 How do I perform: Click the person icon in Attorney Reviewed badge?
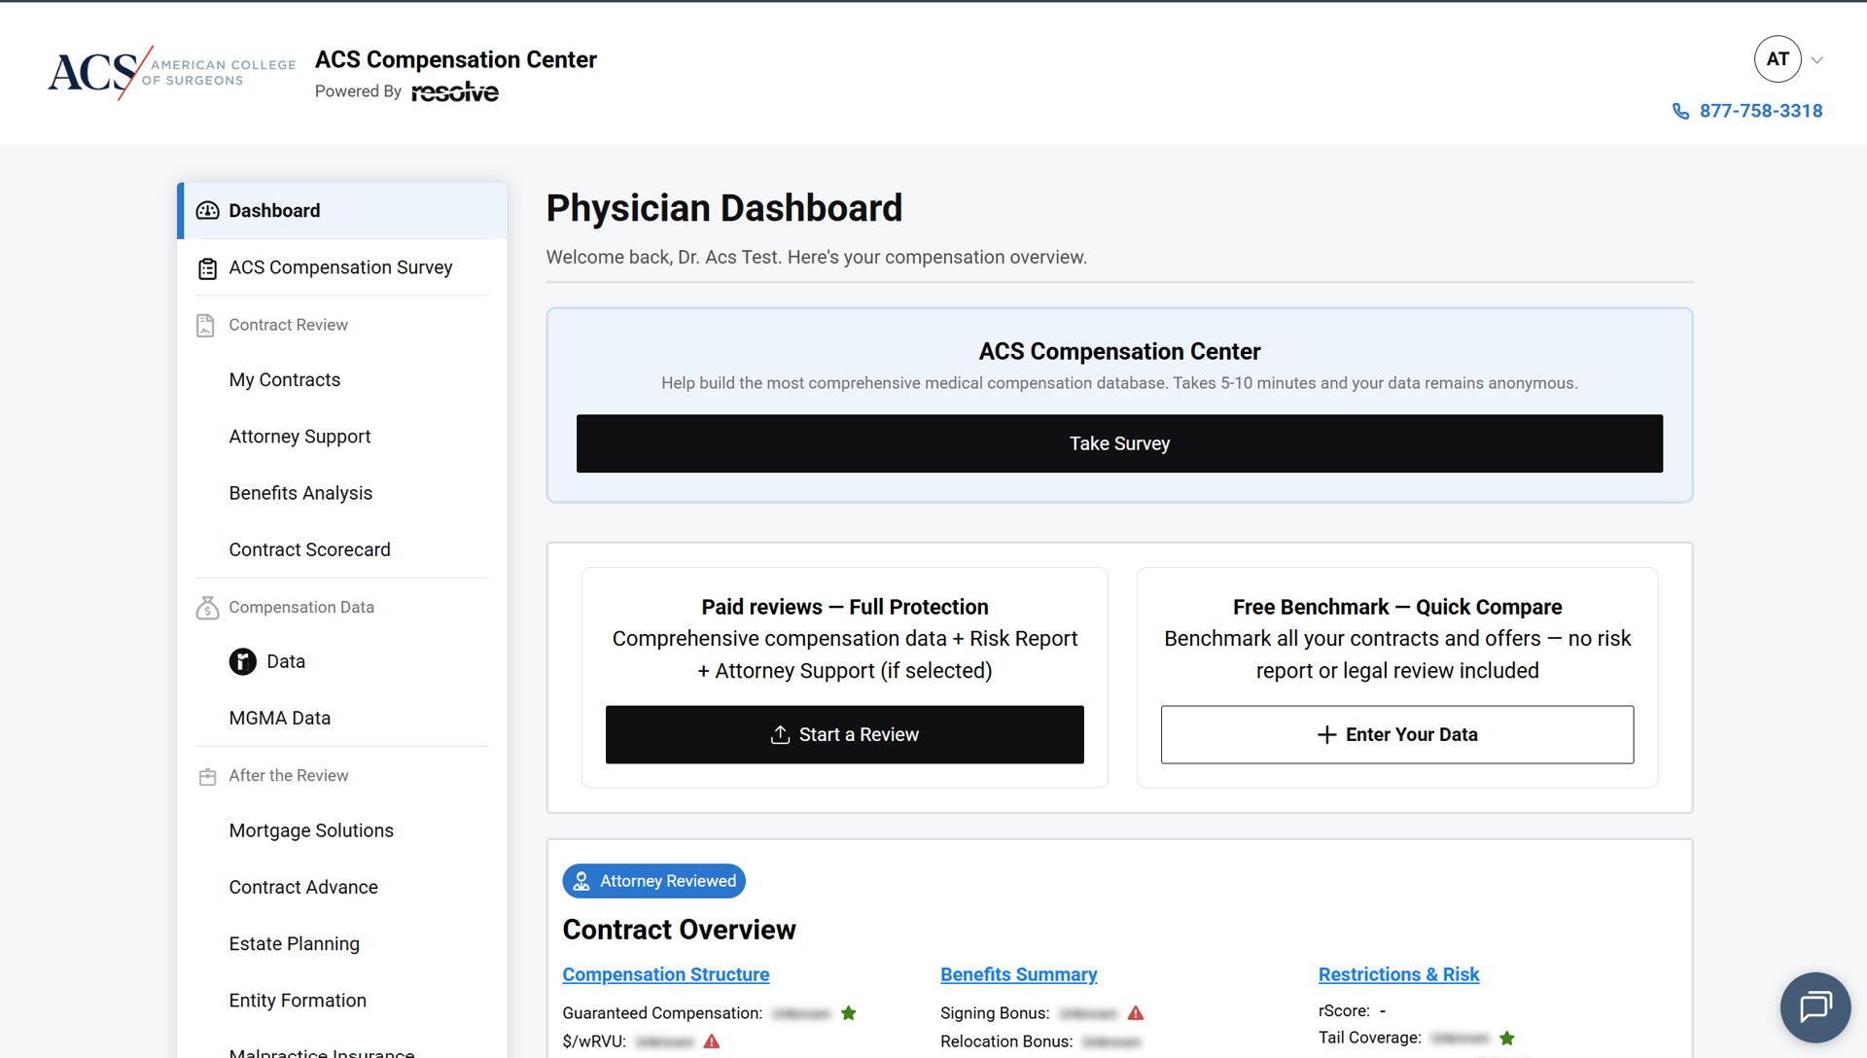click(581, 881)
